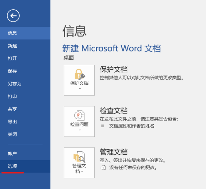Click 导出 in the sidebar
The height and width of the screenshot is (189, 206).
13,122
